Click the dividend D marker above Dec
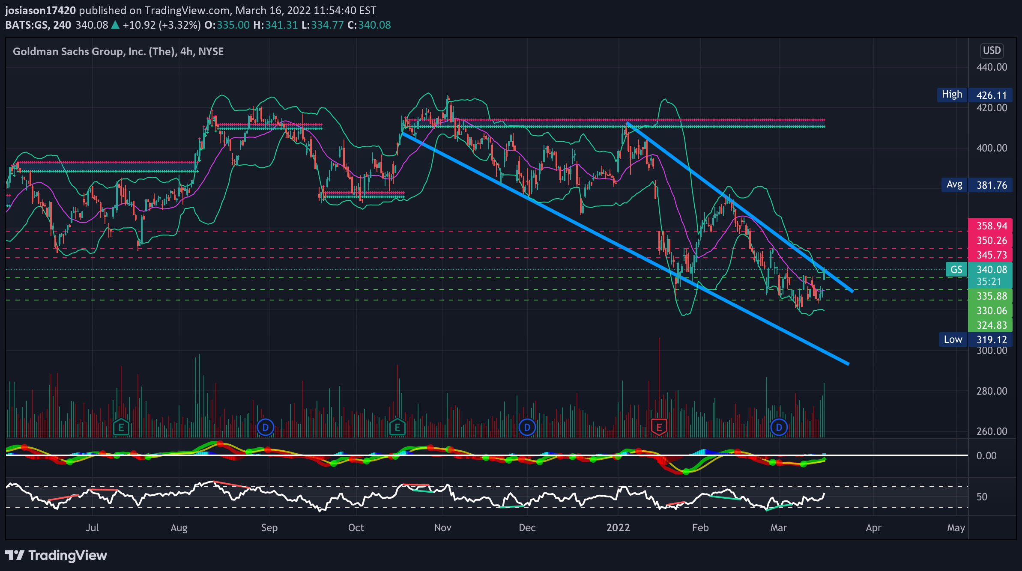This screenshot has height=571, width=1022. tap(527, 427)
